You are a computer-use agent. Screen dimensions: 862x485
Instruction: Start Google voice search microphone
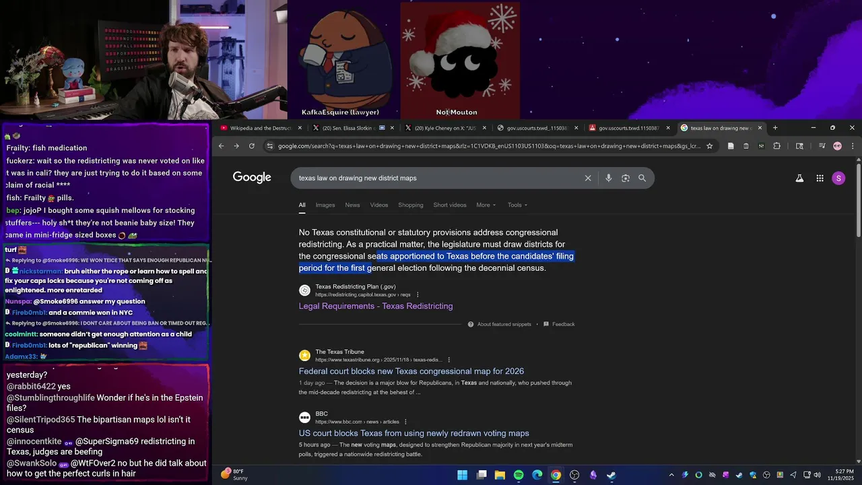pos(608,179)
